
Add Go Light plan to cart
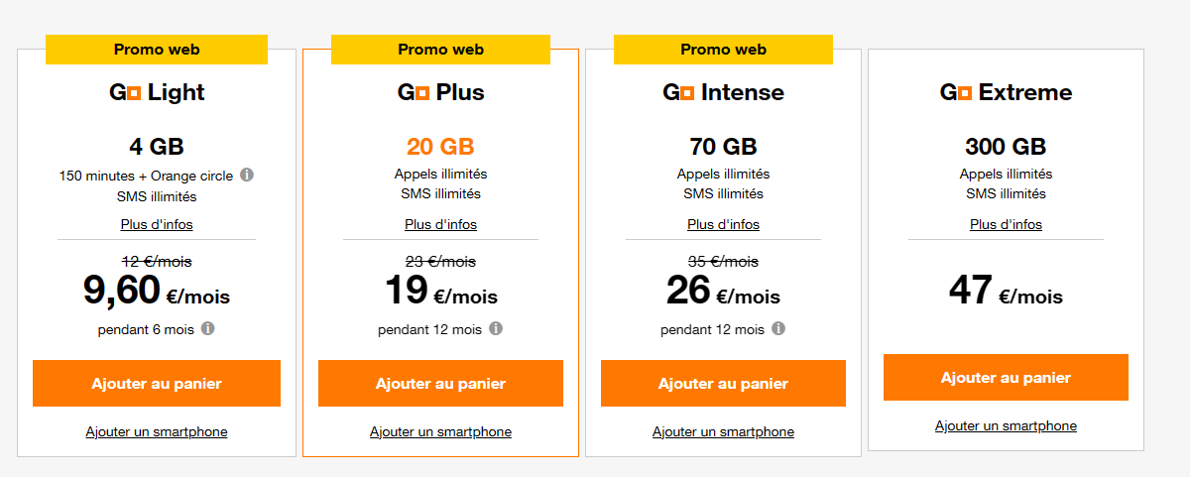click(x=157, y=384)
